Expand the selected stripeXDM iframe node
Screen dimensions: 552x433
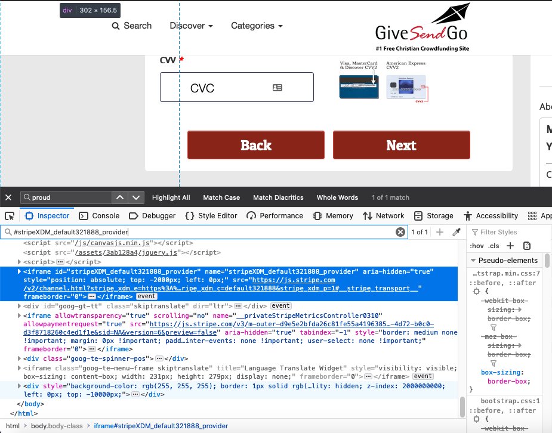tap(19, 271)
